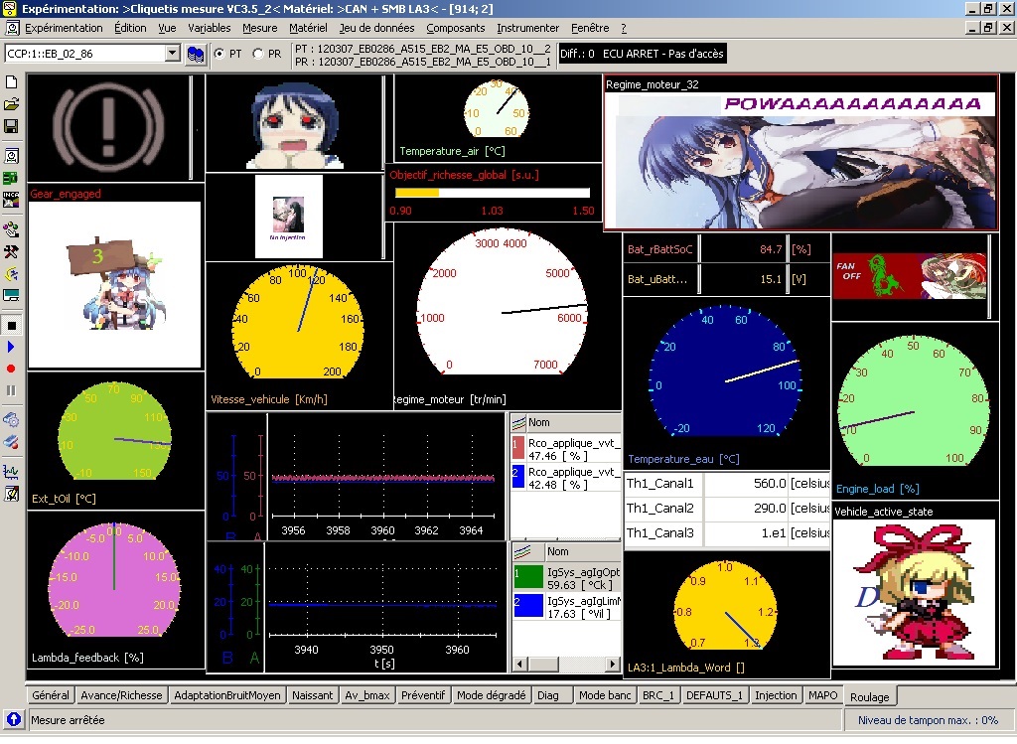1017x744 pixels.
Task: Open the Fenêtre menu
Action: pyautogui.click(x=590, y=28)
